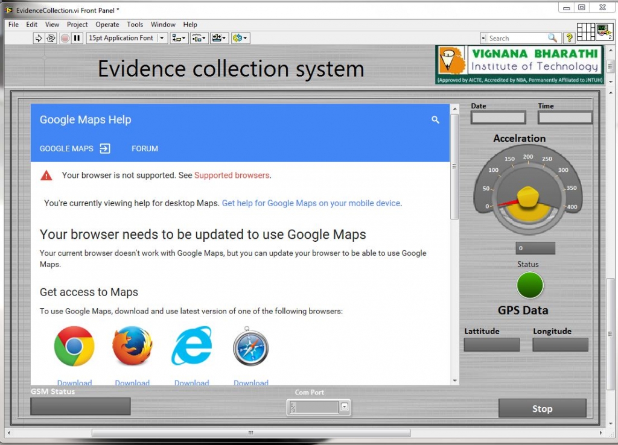Click the Chrome browser icon
The image size is (618, 445).
(x=74, y=346)
